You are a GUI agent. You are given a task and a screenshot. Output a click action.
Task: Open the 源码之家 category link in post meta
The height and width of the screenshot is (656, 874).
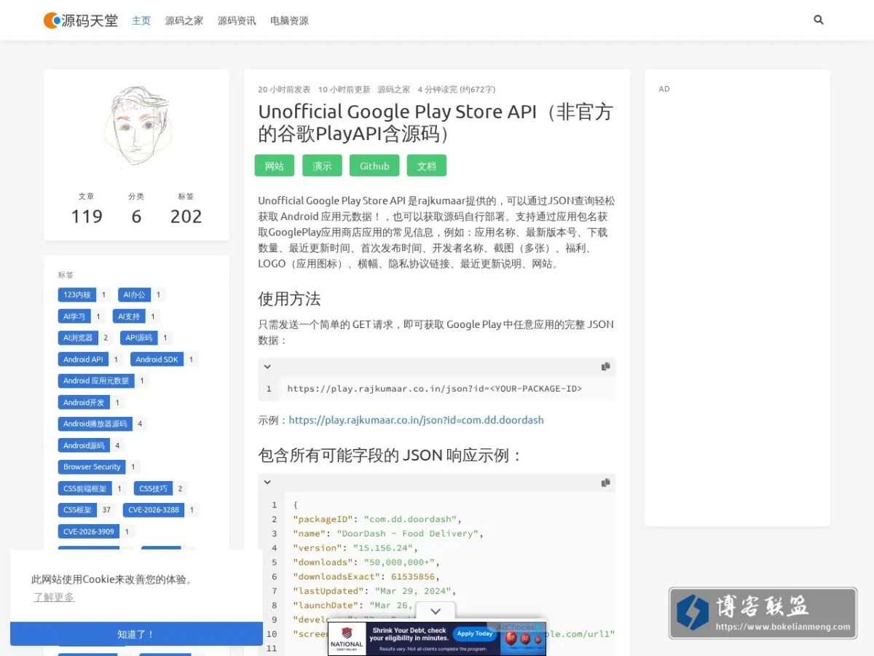pyautogui.click(x=393, y=90)
